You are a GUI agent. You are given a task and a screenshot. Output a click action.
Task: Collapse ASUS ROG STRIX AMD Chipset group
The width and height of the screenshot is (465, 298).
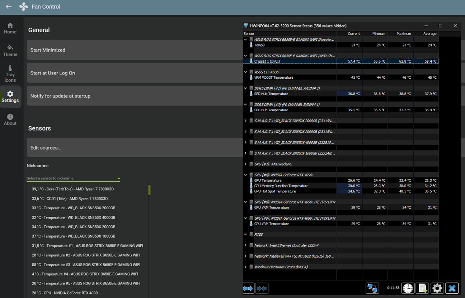click(x=245, y=56)
